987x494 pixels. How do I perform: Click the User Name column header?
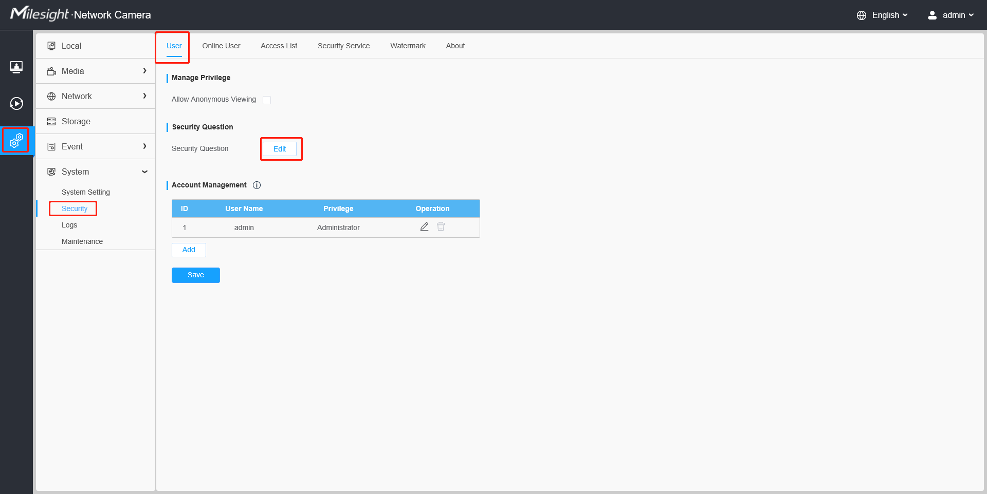click(244, 208)
